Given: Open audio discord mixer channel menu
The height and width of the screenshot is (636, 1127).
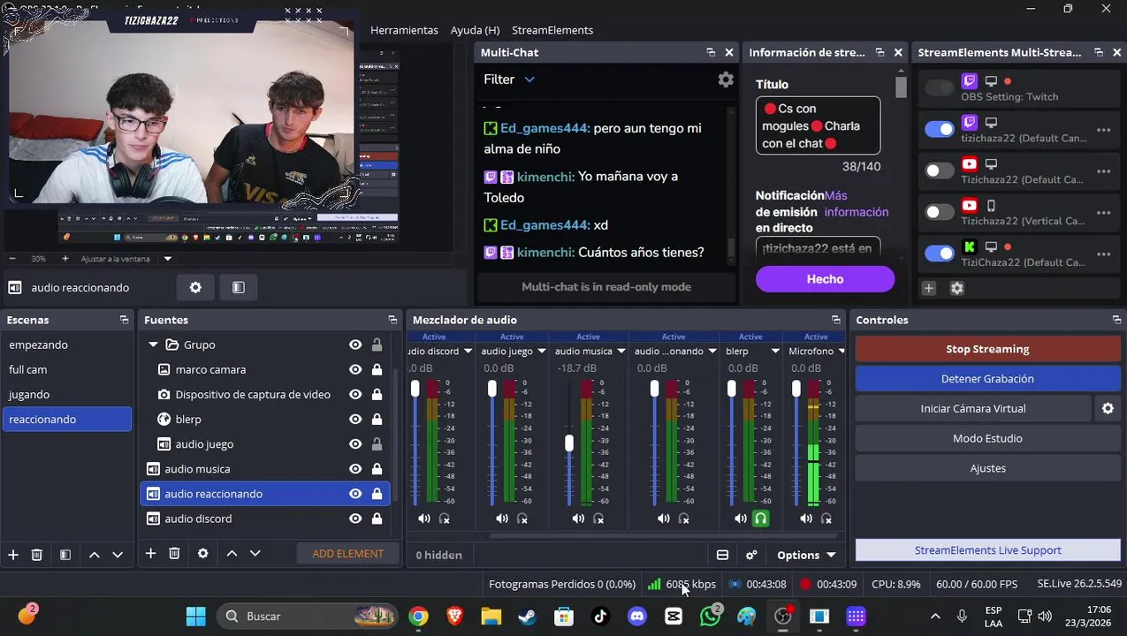Looking at the screenshot, I should pos(468,351).
